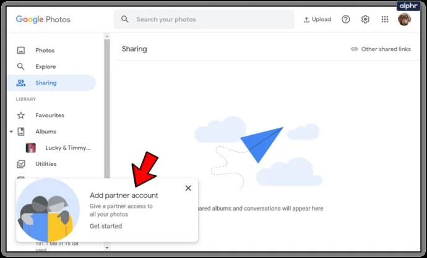Click the Google Photos logo
Image resolution: width=427 pixels, height=258 pixels.
(43, 19)
